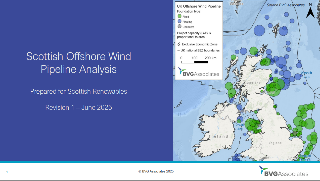Viewport: 320px width, 181px height.
Task: Click the blue Floating foundation legend circle
Action: 179,21
